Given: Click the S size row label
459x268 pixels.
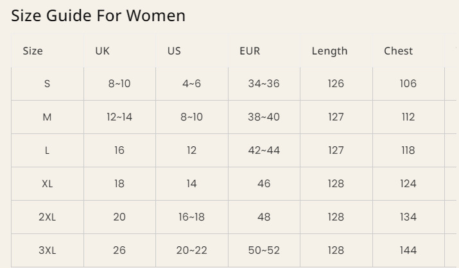Looking at the screenshot, I should pyautogui.click(x=47, y=84).
